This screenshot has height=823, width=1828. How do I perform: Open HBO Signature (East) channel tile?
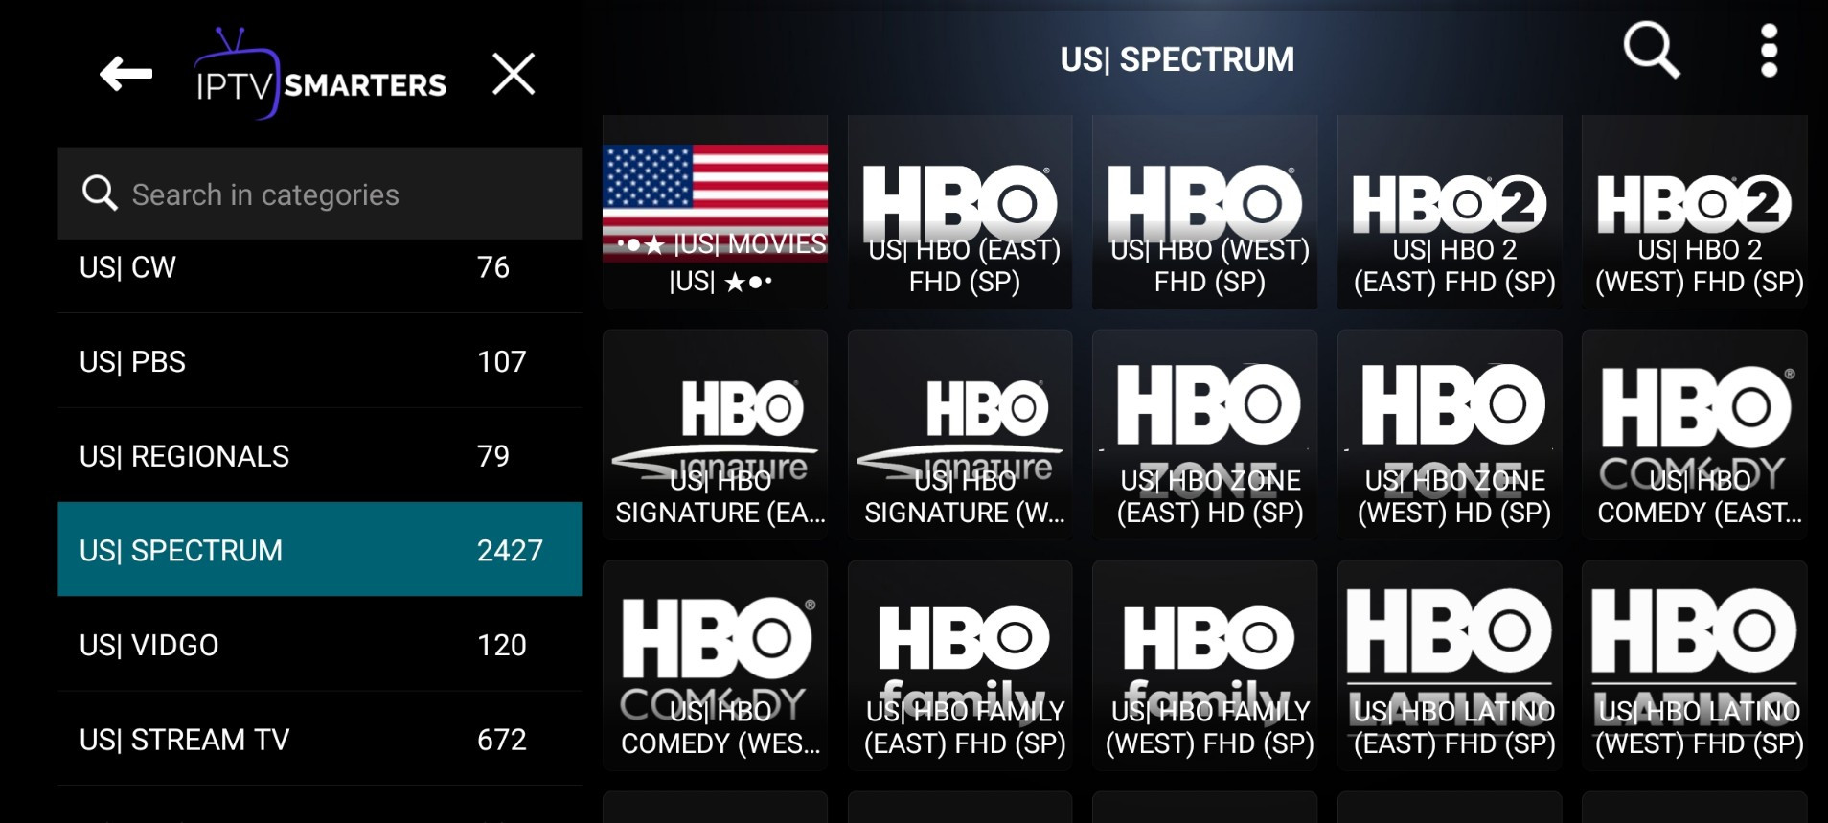tap(715, 435)
